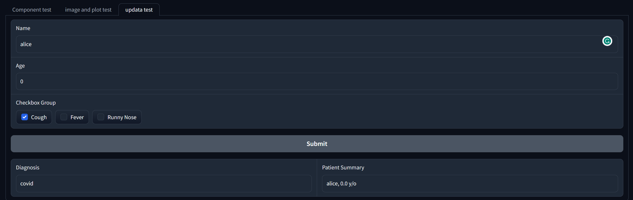
Task: Click the Name field label
Action: (x=23, y=28)
